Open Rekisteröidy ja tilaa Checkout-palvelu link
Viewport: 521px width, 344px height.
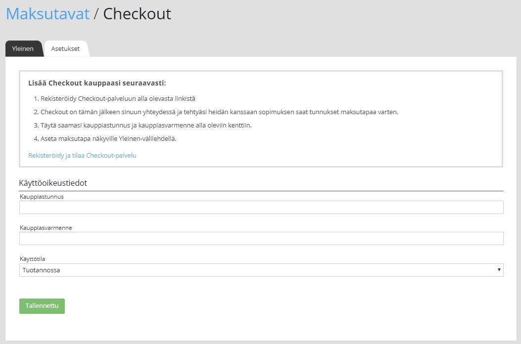83,155
